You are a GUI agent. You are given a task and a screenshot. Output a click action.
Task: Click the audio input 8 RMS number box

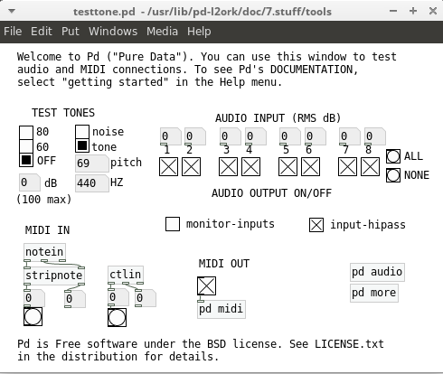pyautogui.click(x=375, y=136)
